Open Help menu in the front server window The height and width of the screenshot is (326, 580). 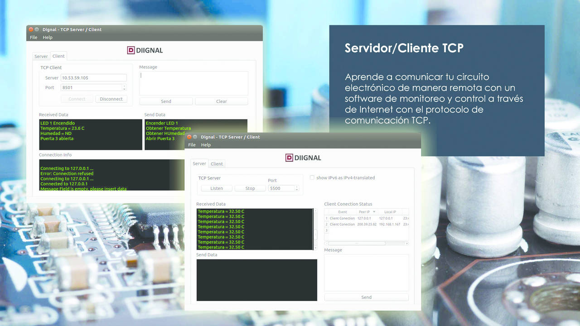click(x=206, y=145)
